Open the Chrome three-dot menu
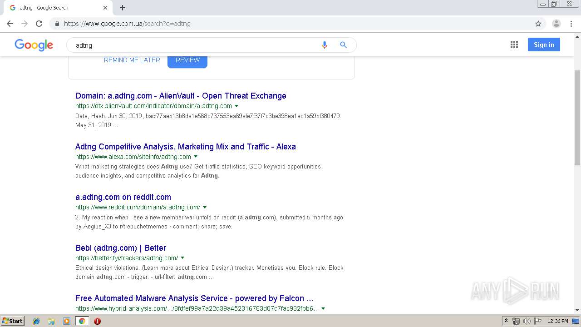The width and height of the screenshot is (581, 327). [x=571, y=24]
